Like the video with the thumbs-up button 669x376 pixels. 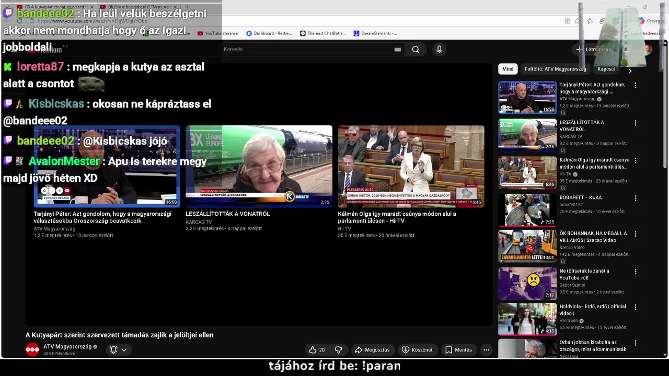(x=317, y=350)
